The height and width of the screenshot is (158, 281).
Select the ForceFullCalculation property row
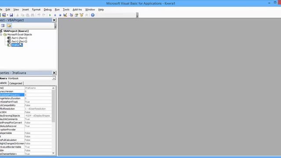click(25, 140)
